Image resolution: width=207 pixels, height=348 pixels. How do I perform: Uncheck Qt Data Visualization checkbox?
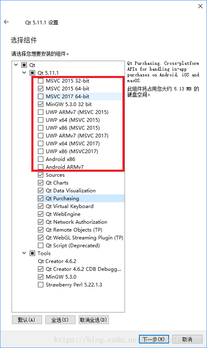40,190
